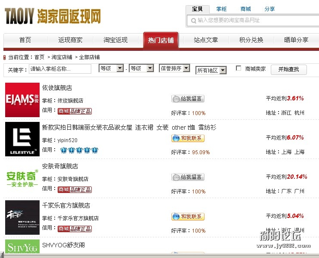Screen dimensions: 319x258
Task: Click the magnifier icon in the search box
Action: (x=193, y=21)
